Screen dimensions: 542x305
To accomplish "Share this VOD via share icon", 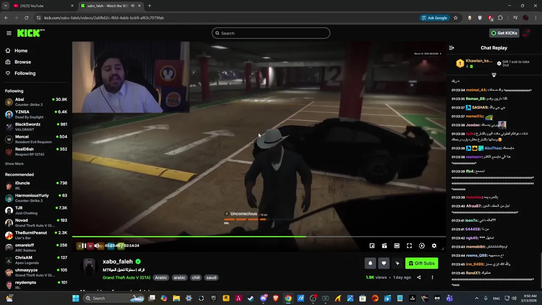I will click(419, 277).
